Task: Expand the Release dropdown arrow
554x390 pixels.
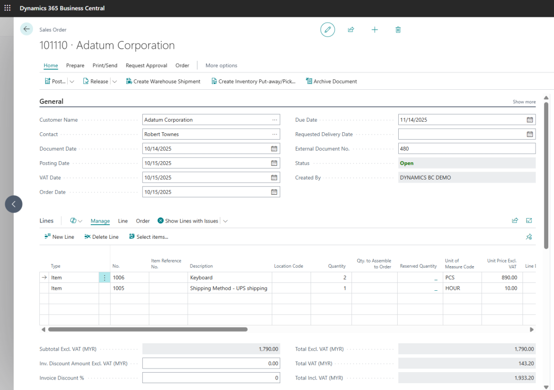Action: coord(114,81)
